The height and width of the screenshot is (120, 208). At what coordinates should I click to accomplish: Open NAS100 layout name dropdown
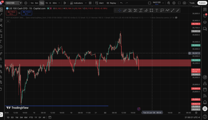coord(163,3)
